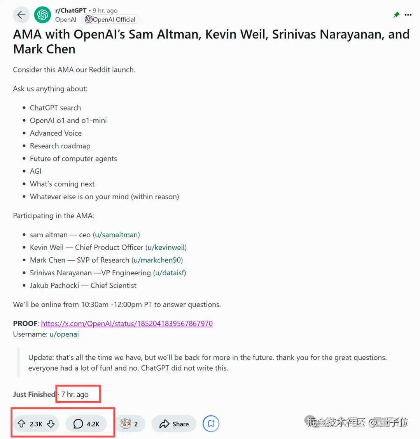Open the x.com OpenAI proof link
The height and width of the screenshot is (439, 420).
pos(127,324)
